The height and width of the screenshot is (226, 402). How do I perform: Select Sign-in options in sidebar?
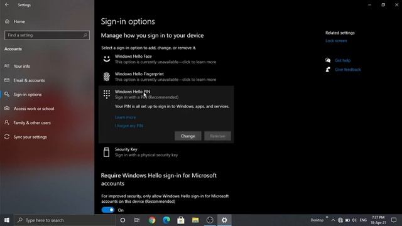(28, 95)
